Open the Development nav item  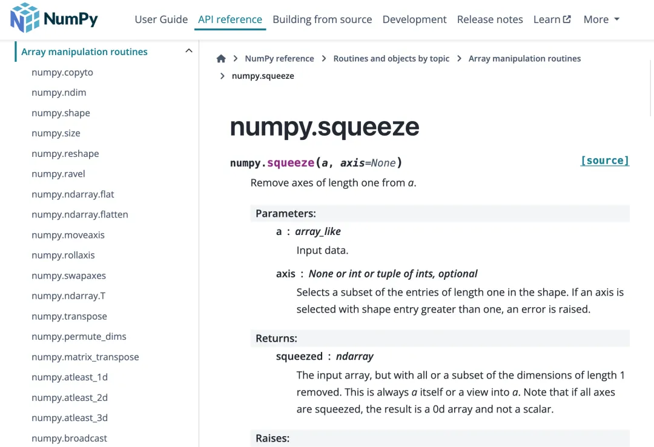[415, 19]
